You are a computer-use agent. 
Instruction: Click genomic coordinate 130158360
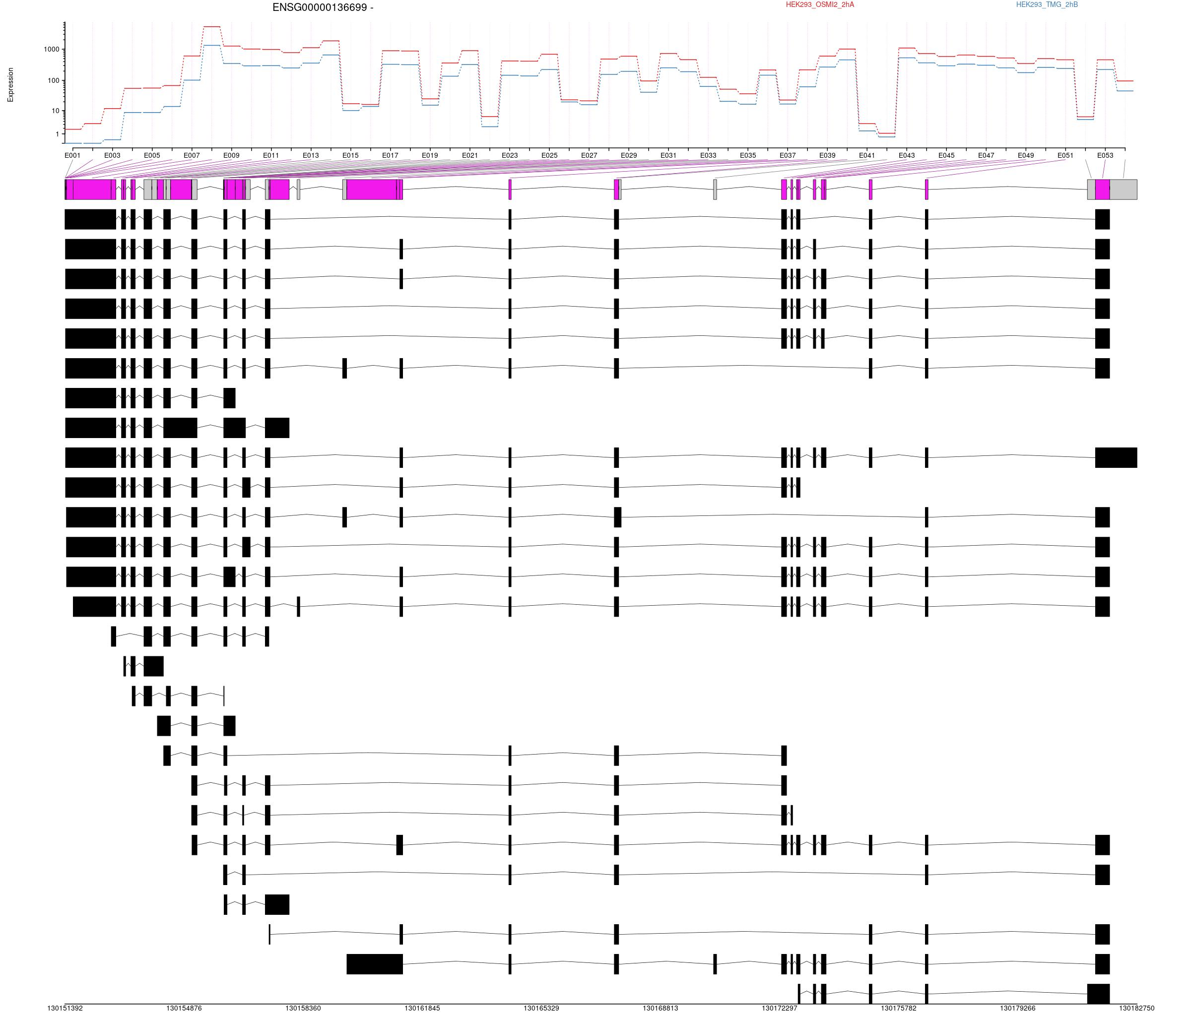pyautogui.click(x=303, y=1008)
